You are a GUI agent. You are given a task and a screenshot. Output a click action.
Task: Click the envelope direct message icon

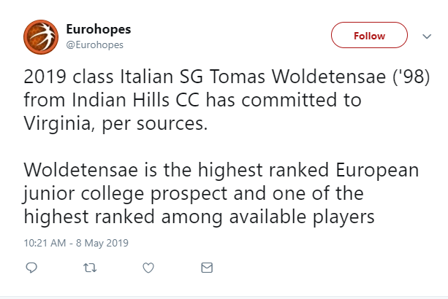pos(206,268)
